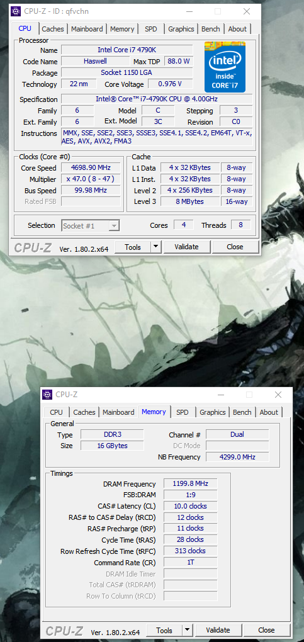This screenshot has width=304, height=642.
Task: Open Graphics tab in top CPU-Z window
Action: click(x=181, y=29)
